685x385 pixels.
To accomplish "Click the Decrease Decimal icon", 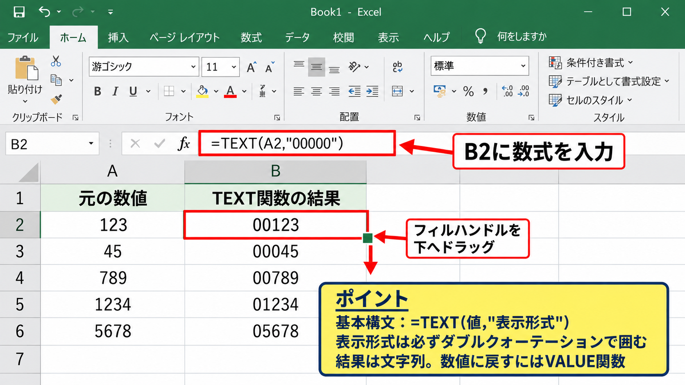I will click(524, 91).
